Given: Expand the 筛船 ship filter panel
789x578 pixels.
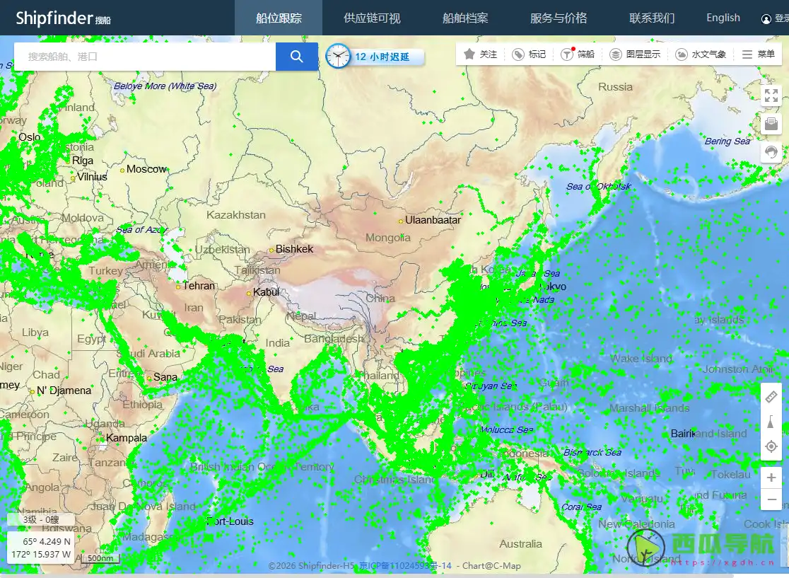Looking at the screenshot, I should [578, 54].
